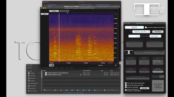This screenshot has height=97, width=174.
Task: Select CICADAS SAMPLE 01.wav file name in Finder
Action: click(x=54, y=75)
